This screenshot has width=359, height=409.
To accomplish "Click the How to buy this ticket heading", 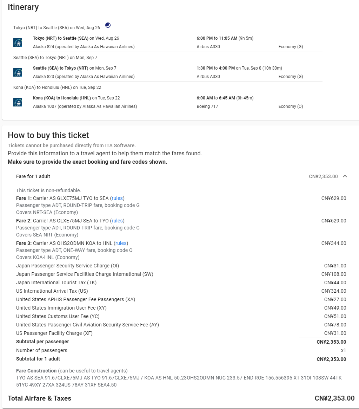I will click(48, 135).
